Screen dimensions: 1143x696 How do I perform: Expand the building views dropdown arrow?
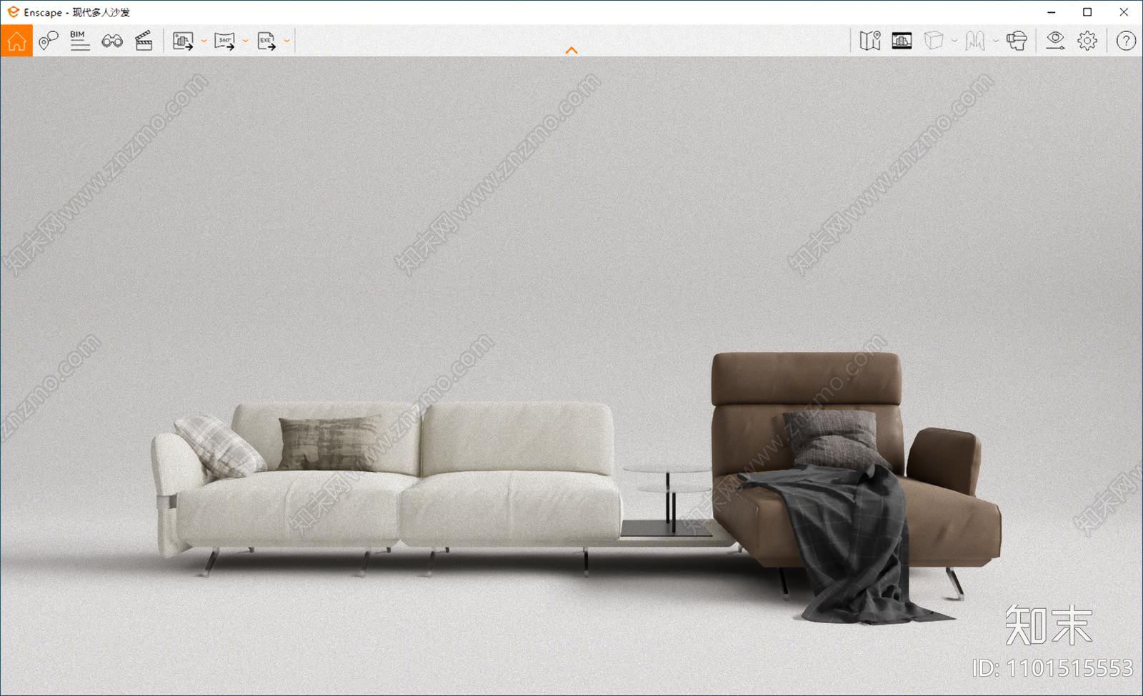[x=996, y=41]
